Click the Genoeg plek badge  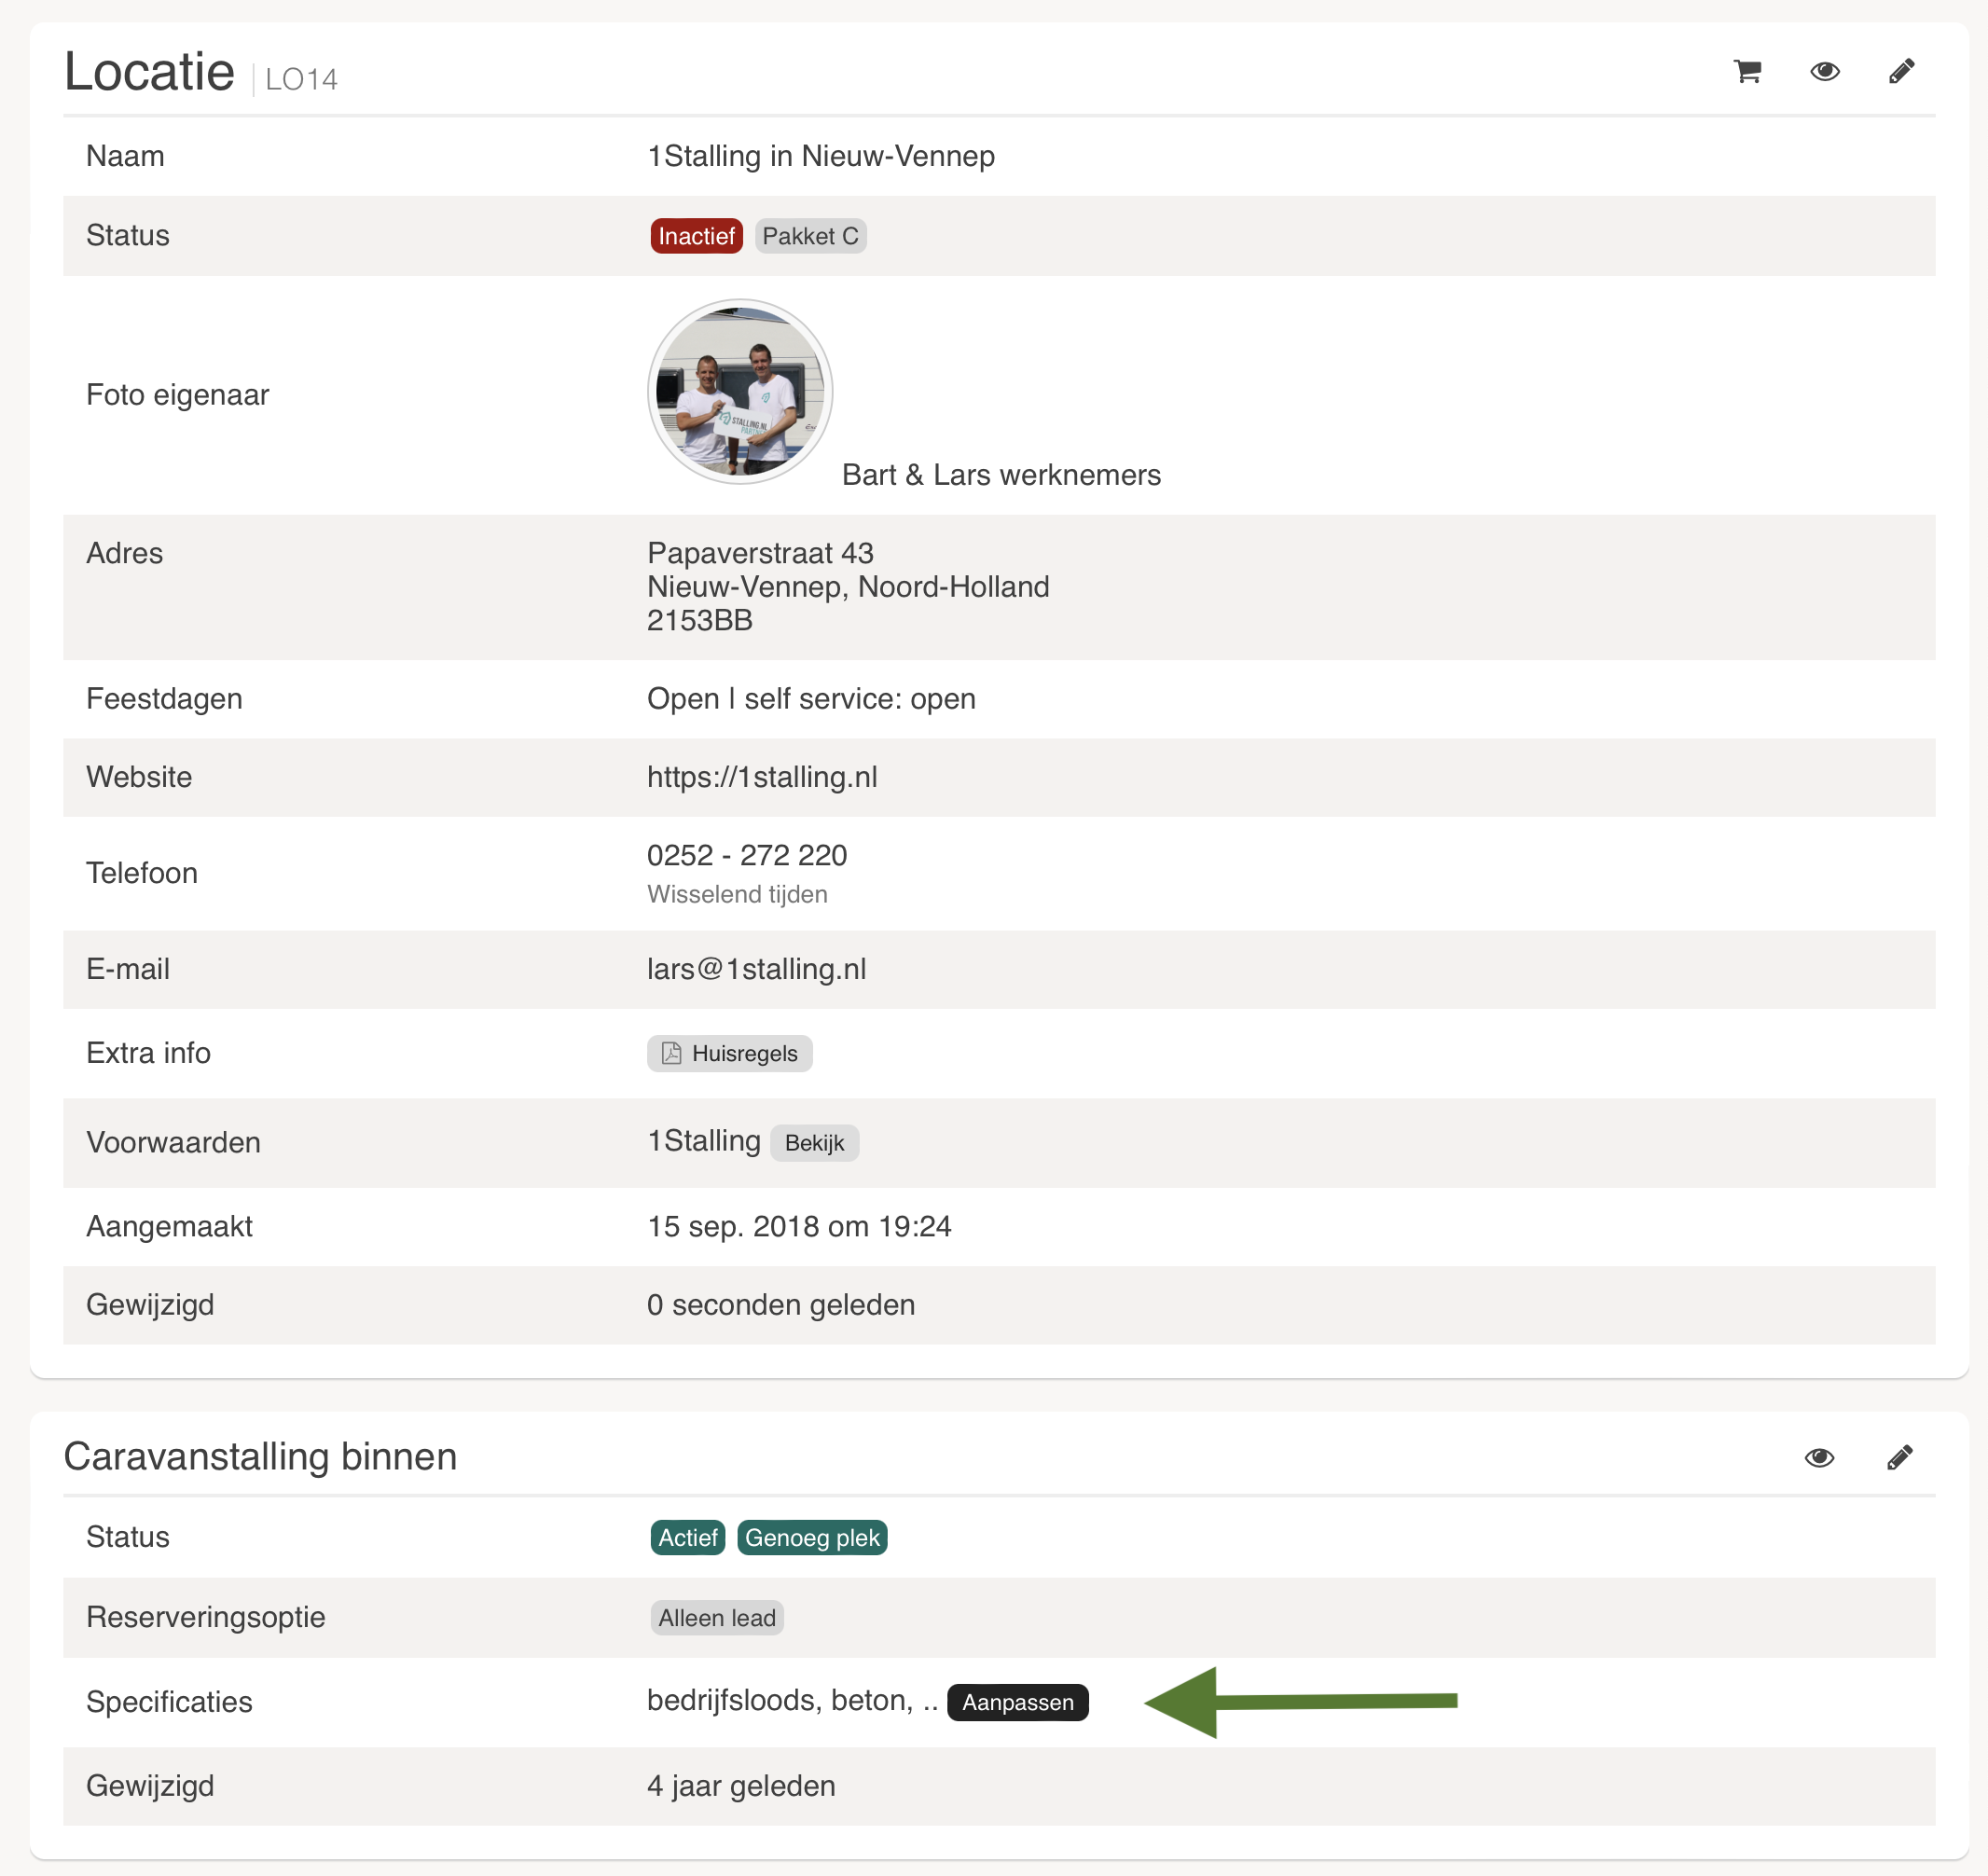point(812,1537)
